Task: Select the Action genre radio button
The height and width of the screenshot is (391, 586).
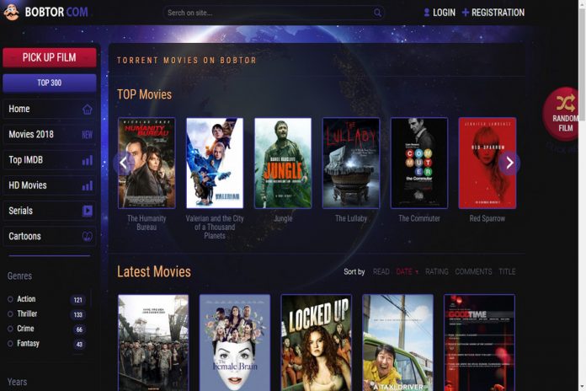Action: click(x=10, y=299)
